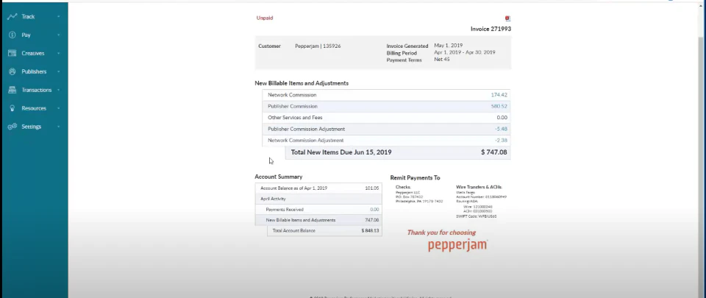Open the Resources menu item
This screenshot has height=298, width=706.
click(34, 108)
